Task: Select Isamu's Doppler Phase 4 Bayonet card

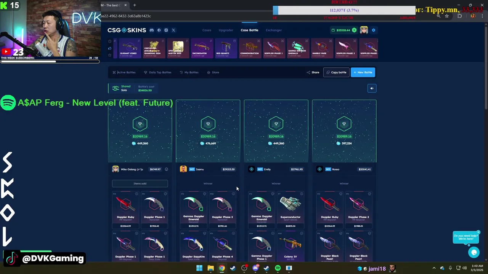Action: (x=222, y=246)
